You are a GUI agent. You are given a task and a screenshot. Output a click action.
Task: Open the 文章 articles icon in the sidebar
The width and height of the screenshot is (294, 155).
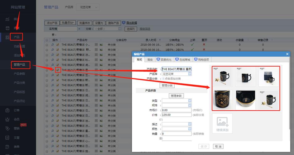pyautogui.click(x=7, y=138)
